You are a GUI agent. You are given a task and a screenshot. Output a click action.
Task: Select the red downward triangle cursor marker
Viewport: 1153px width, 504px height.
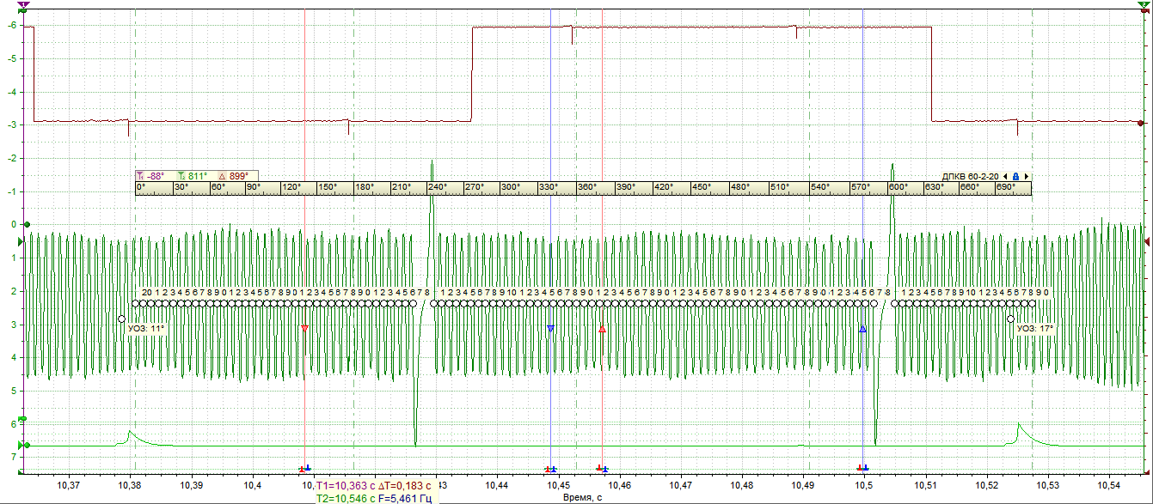point(304,329)
